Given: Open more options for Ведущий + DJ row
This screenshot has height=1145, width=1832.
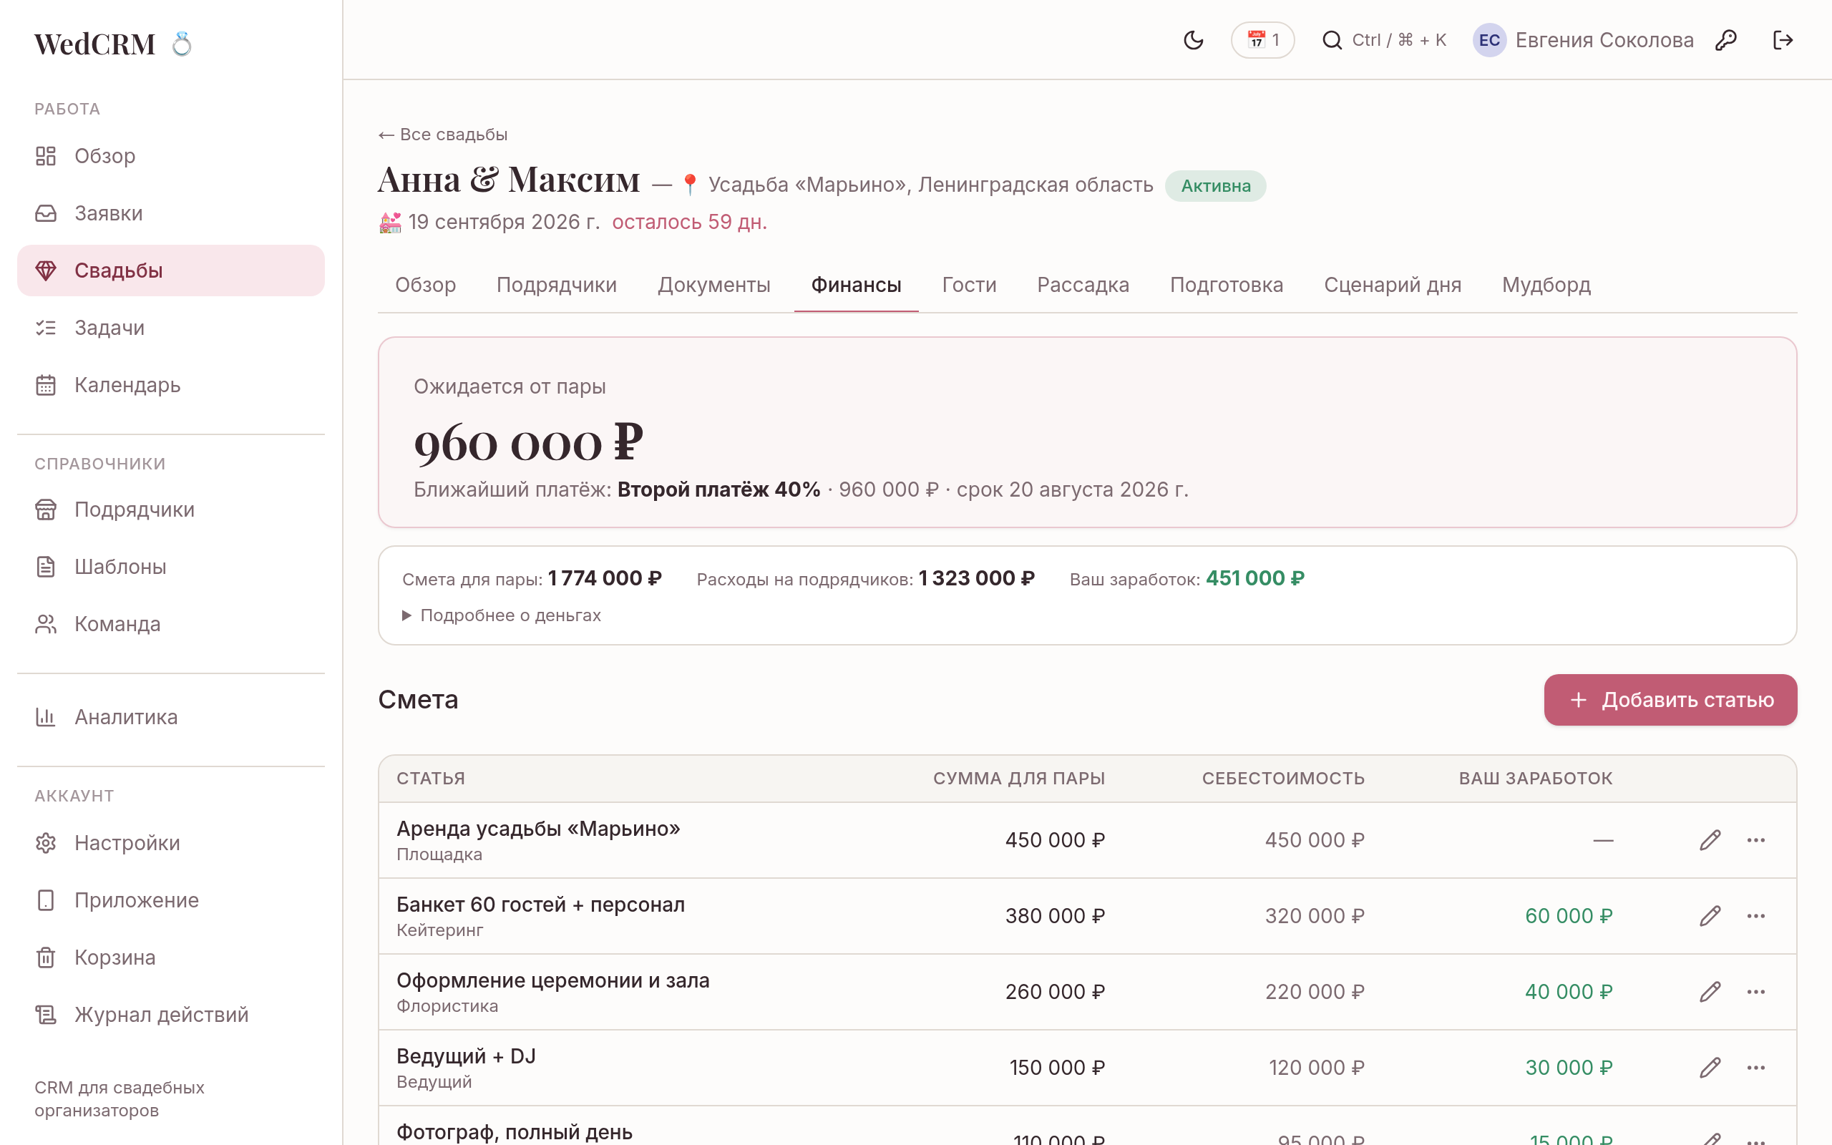Looking at the screenshot, I should tap(1756, 1067).
